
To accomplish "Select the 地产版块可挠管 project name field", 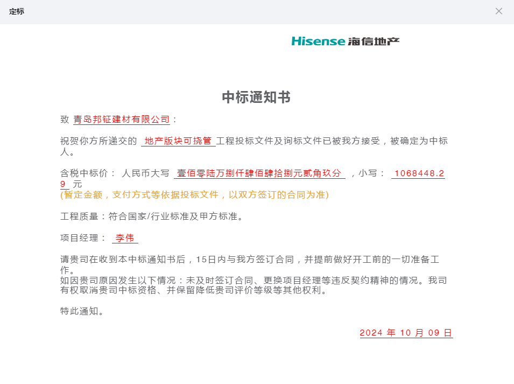I will tap(178, 141).
